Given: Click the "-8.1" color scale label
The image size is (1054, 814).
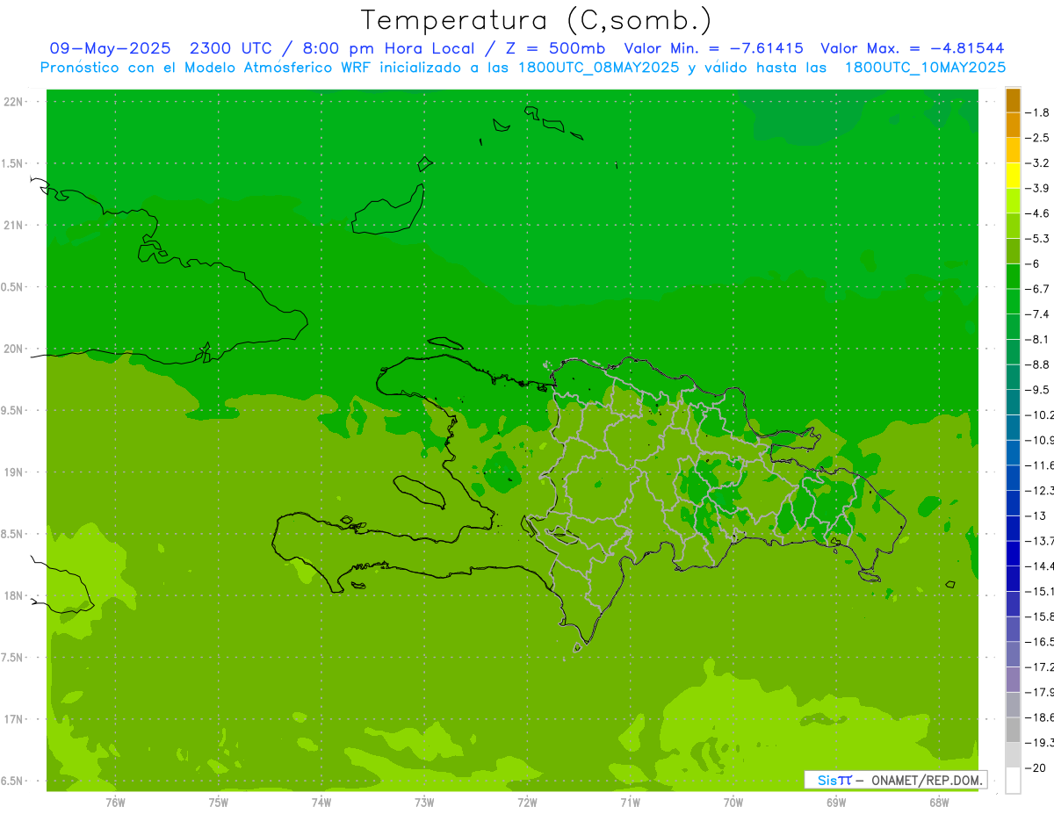Looking at the screenshot, I should point(1038,339).
